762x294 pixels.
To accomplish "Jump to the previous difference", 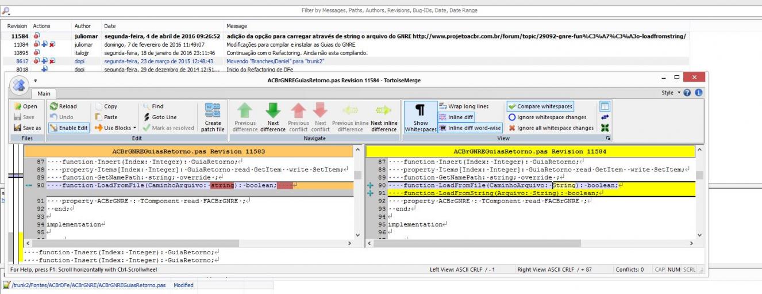I will [x=245, y=117].
